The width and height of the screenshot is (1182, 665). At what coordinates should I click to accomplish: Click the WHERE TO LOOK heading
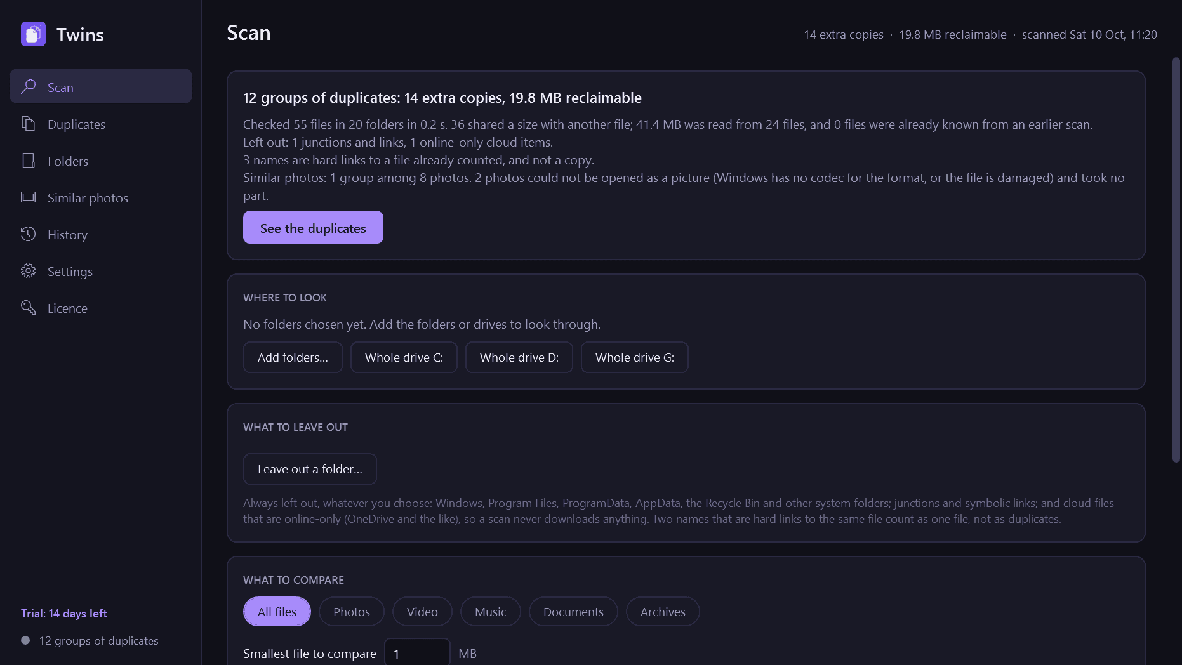[x=285, y=298]
